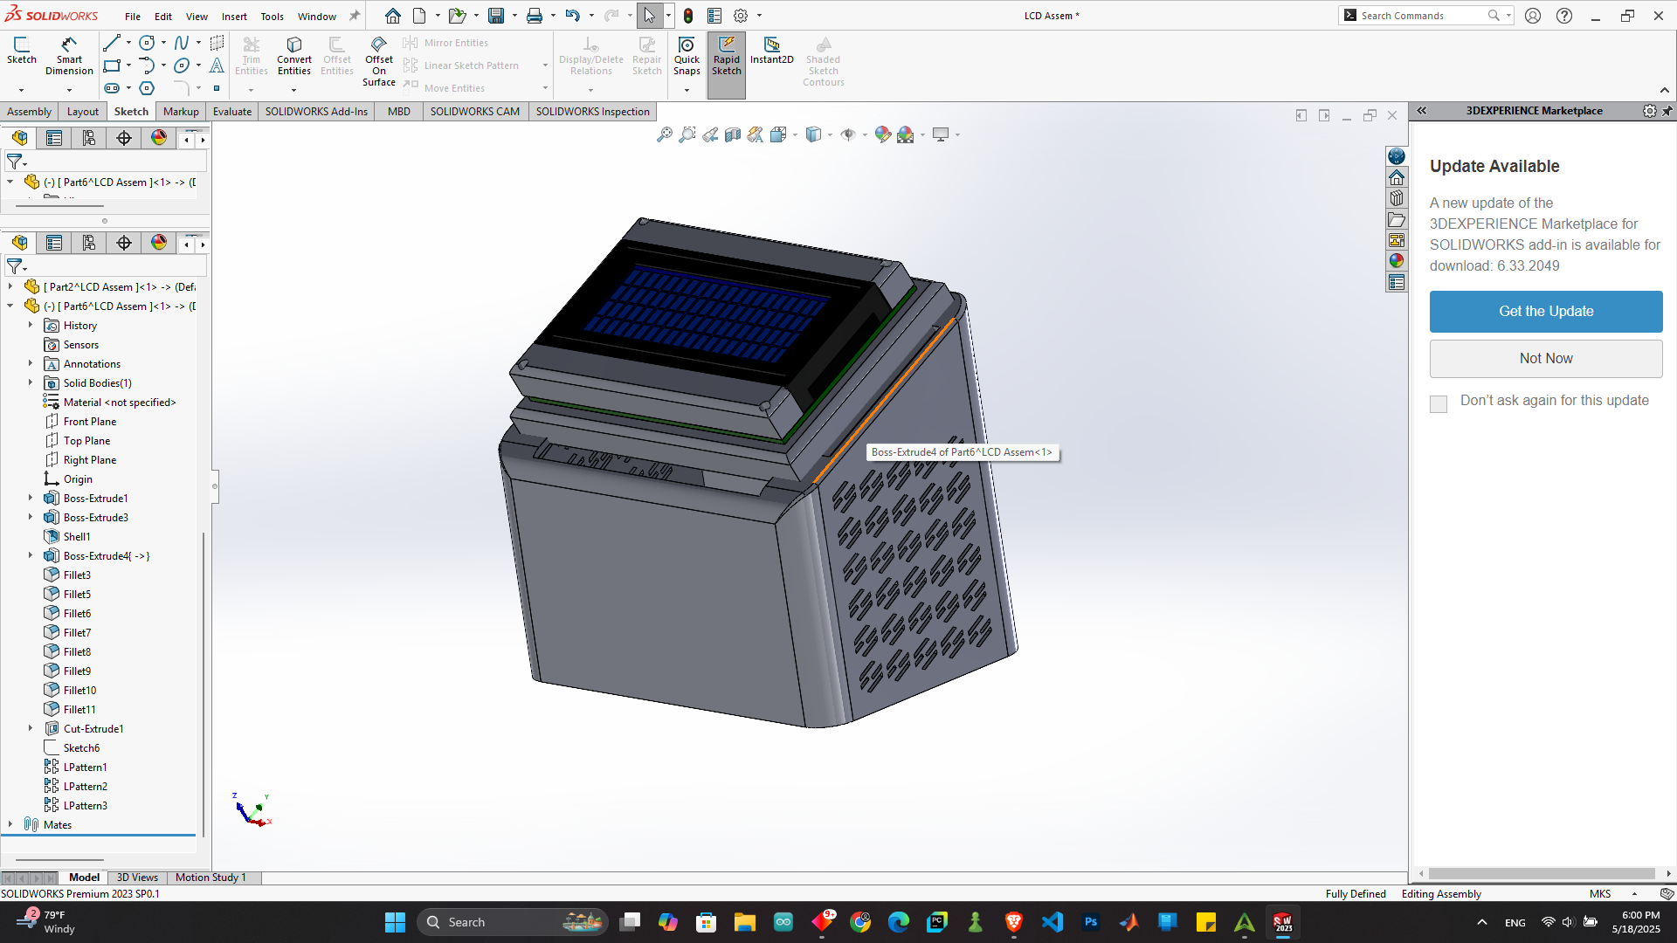Expand the Boss-Extrude1 feature node
The height and width of the screenshot is (943, 1677).
[31, 499]
